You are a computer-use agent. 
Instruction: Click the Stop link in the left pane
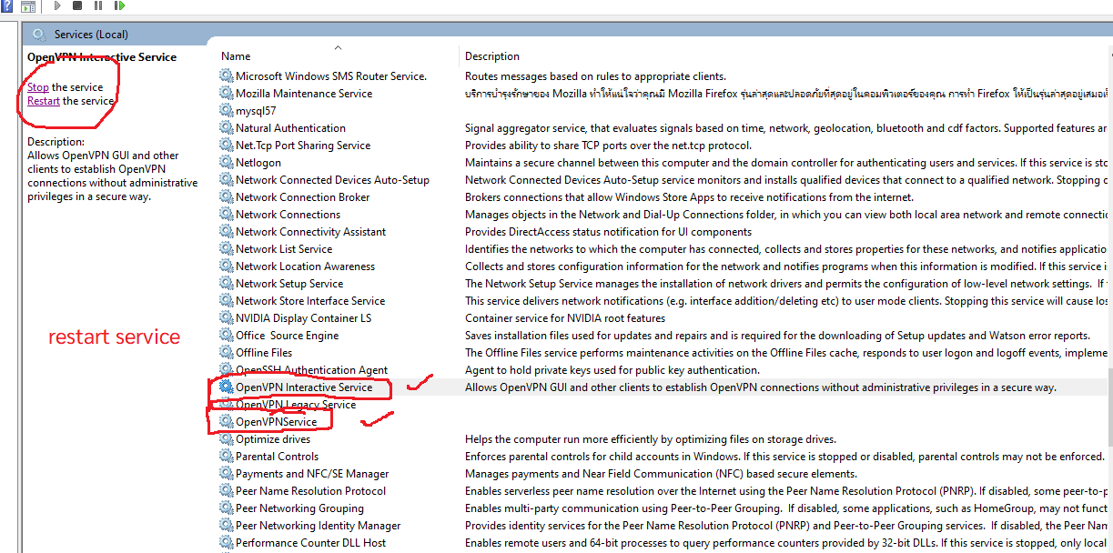pos(38,87)
